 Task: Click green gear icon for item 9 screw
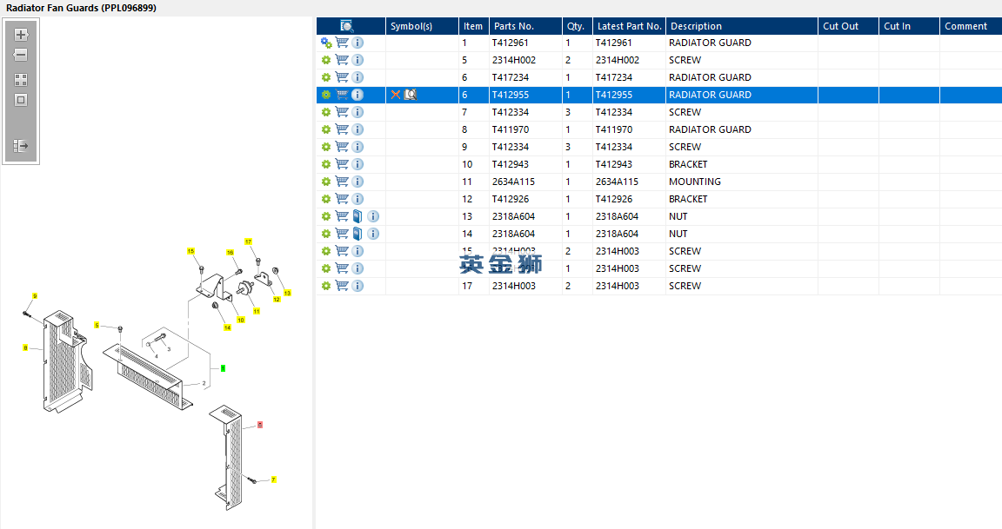point(326,147)
